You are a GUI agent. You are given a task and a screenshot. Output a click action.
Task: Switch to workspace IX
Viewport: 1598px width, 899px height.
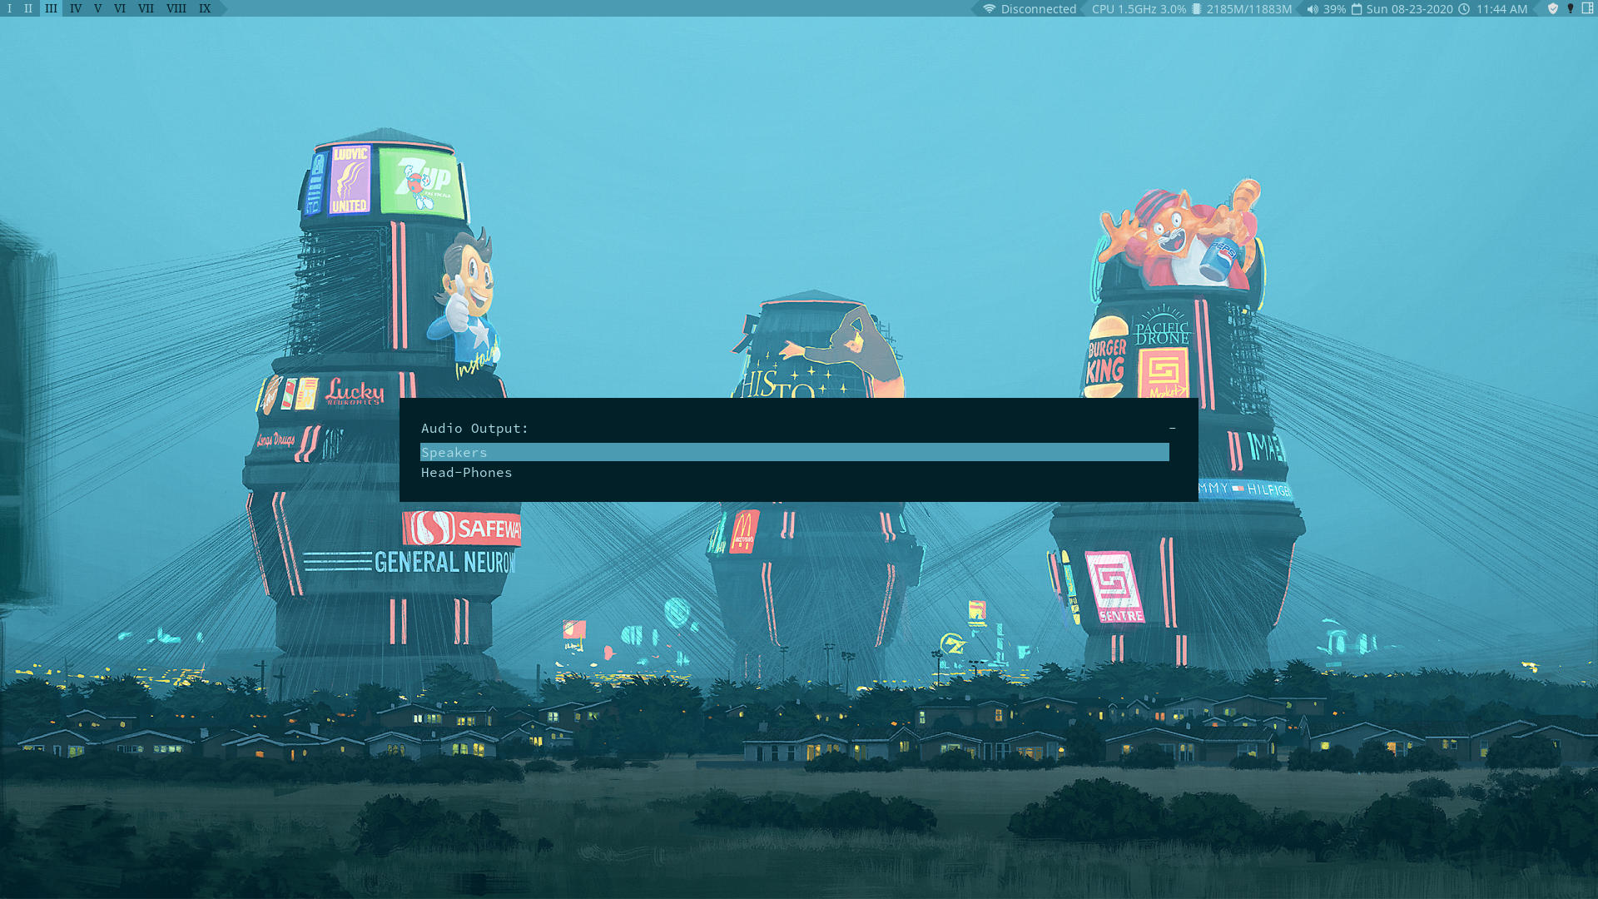pyautogui.click(x=205, y=8)
